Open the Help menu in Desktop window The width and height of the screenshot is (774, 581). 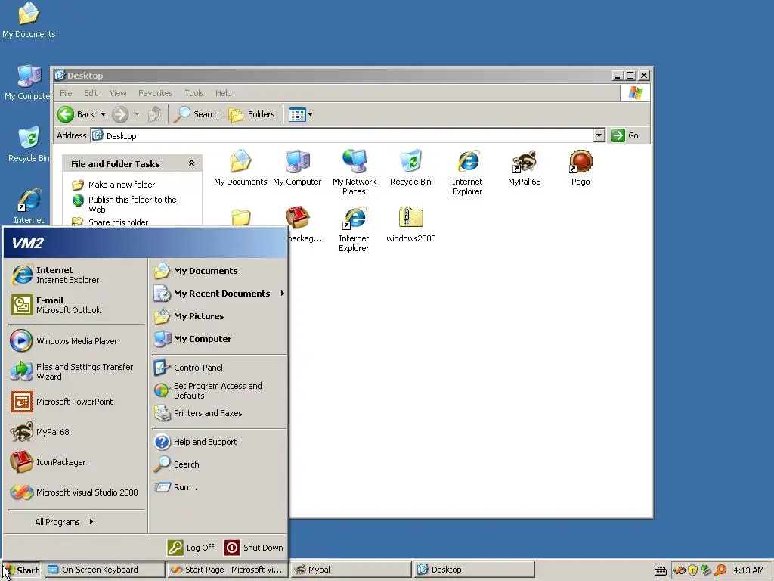pyautogui.click(x=223, y=93)
